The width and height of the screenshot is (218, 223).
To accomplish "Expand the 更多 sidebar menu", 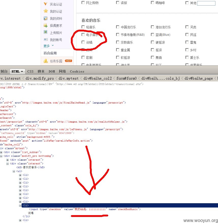I will (x=49, y=46).
